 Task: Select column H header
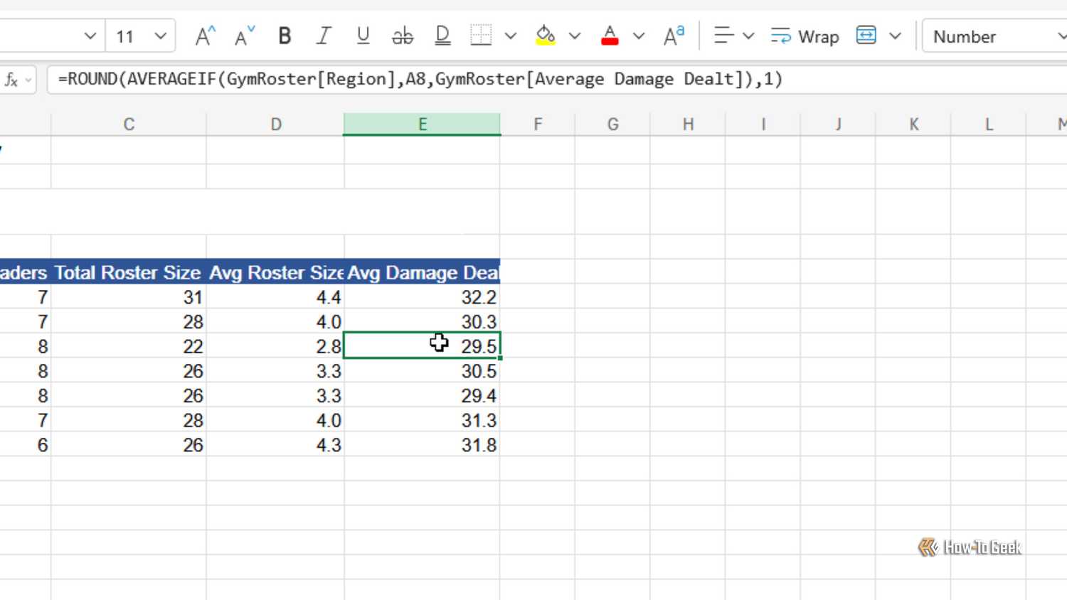[688, 124]
